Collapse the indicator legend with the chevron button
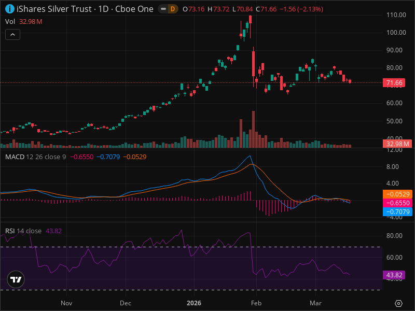This screenshot has height=311, width=415. pyautogui.click(x=12, y=35)
